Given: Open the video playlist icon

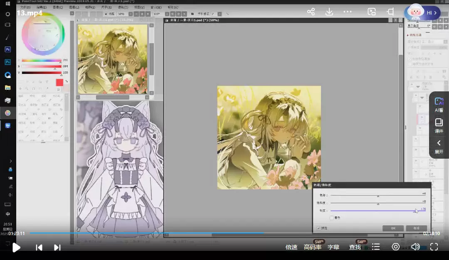Looking at the screenshot, I should click(x=376, y=247).
